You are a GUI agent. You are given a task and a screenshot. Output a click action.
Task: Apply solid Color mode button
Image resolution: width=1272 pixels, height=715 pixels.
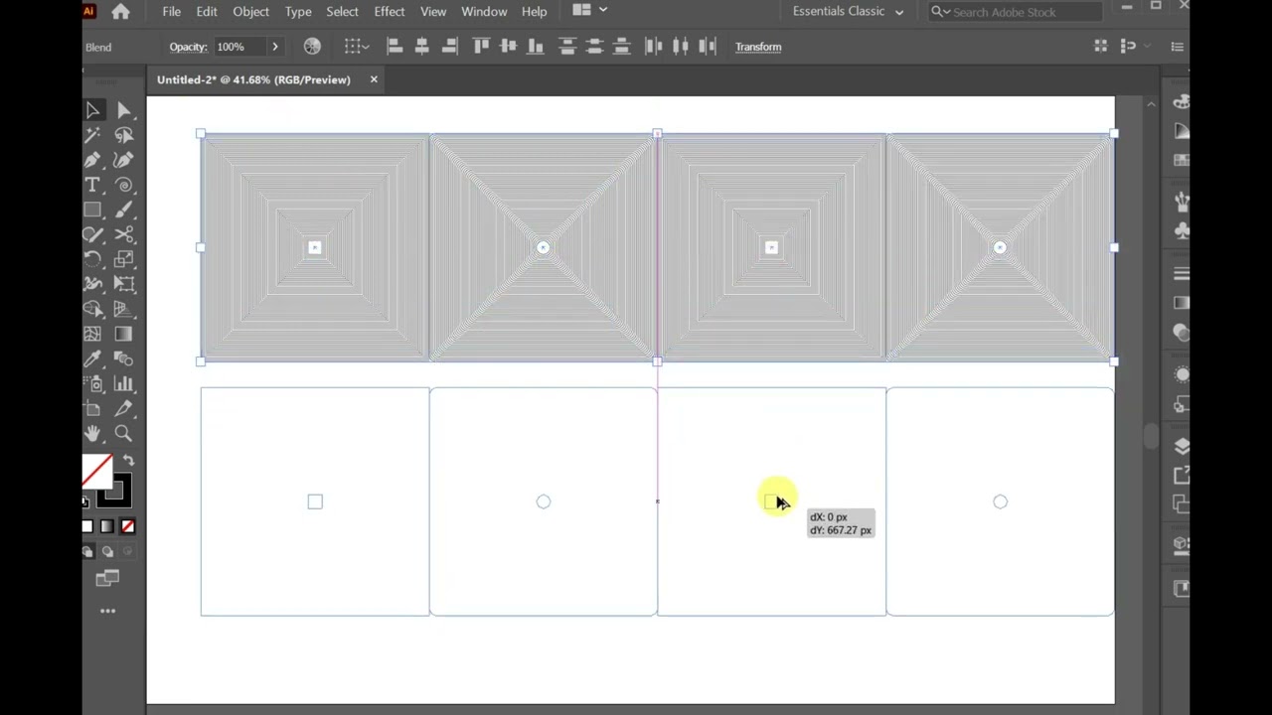pyautogui.click(x=87, y=526)
